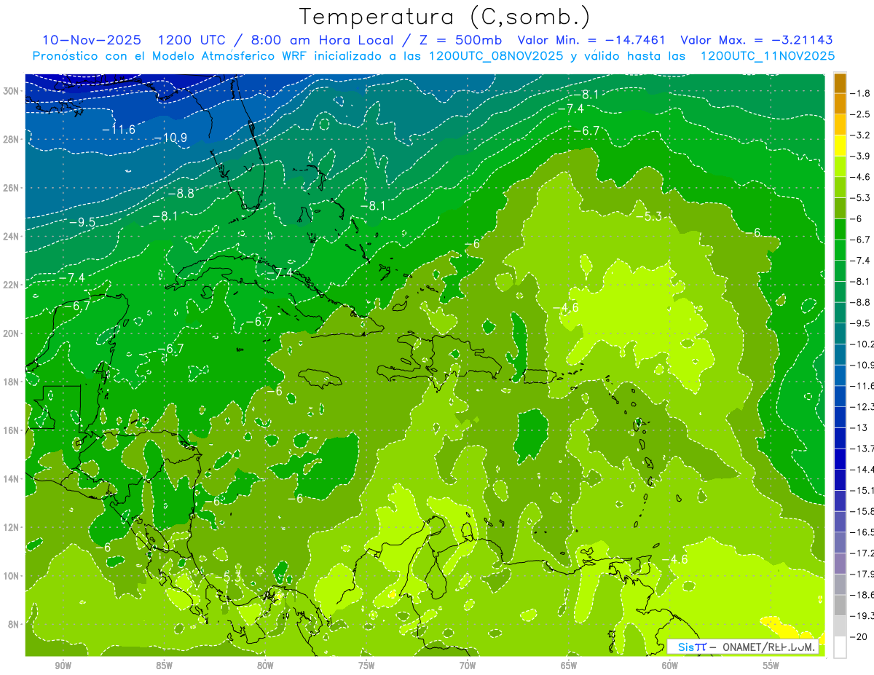Click the yellow colorbar swatch between -3.2 and -3.9
The image size is (874, 675).
[840, 146]
